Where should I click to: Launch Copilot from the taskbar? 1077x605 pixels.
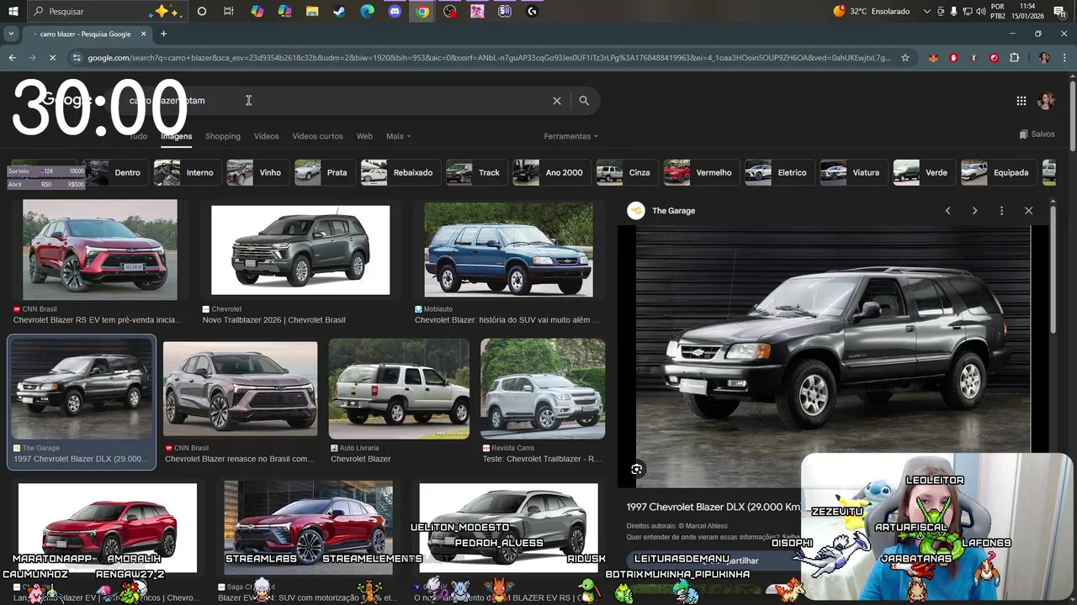click(257, 11)
